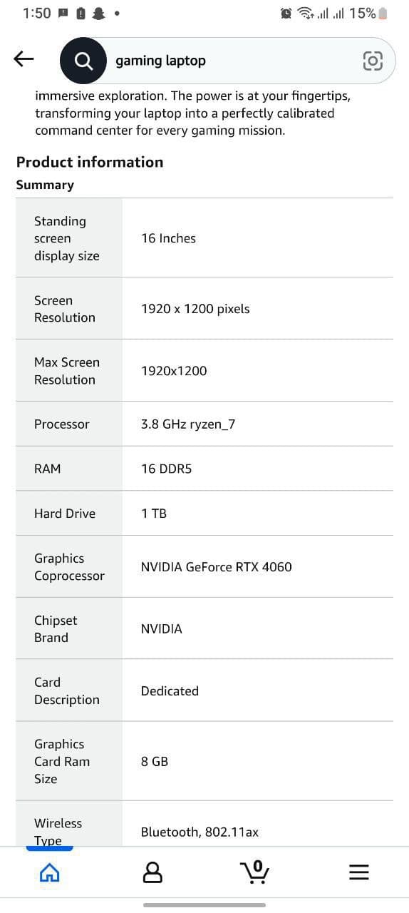Tap the battery indicator in status bar
This screenshot has width=409, height=913.
(x=383, y=13)
